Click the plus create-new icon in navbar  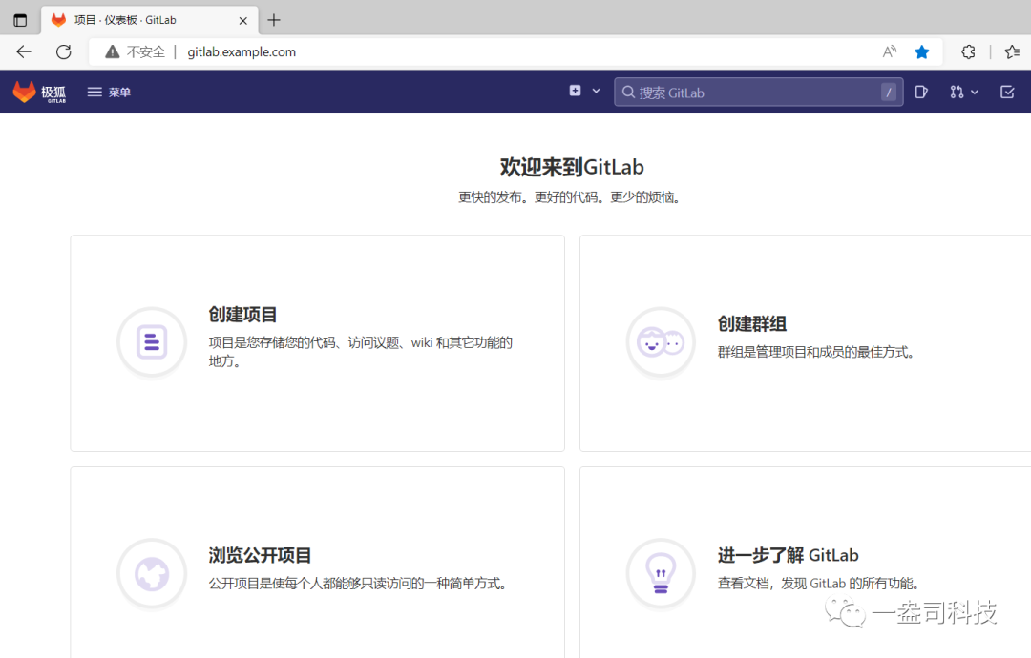tap(575, 91)
